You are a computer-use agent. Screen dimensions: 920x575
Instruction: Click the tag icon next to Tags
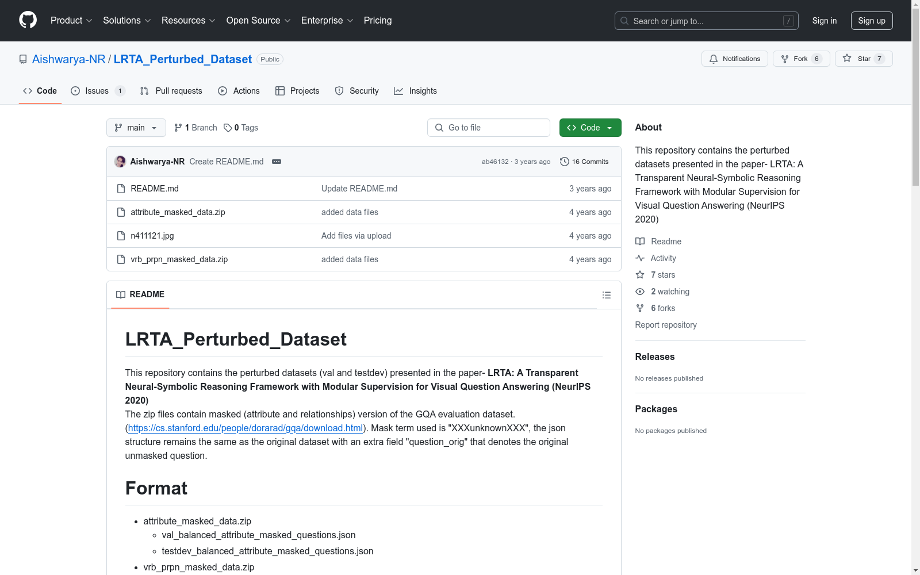[x=228, y=128]
